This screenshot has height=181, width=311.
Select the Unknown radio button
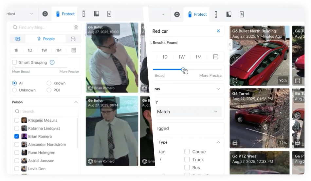tap(14, 90)
